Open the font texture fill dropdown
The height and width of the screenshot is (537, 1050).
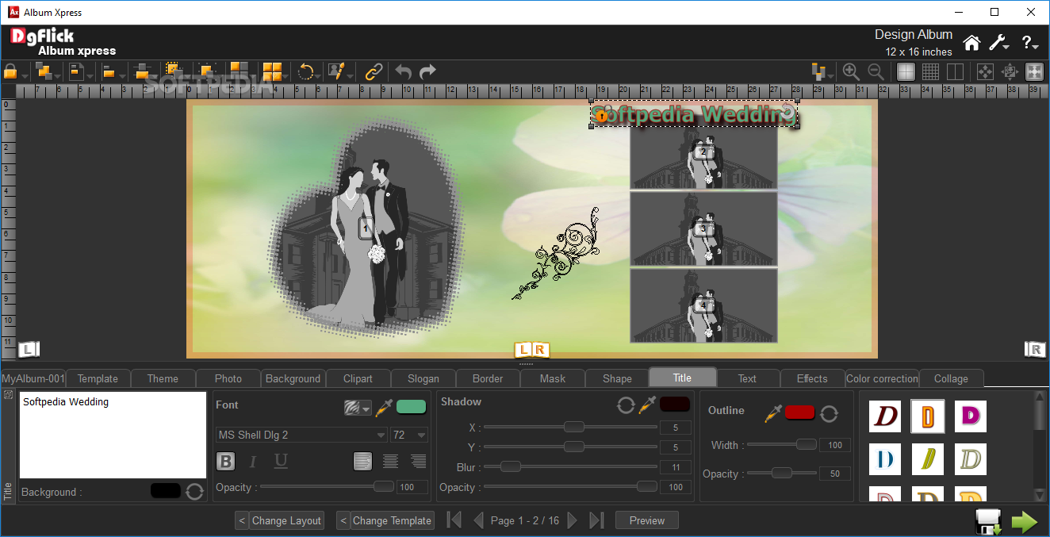pos(358,408)
